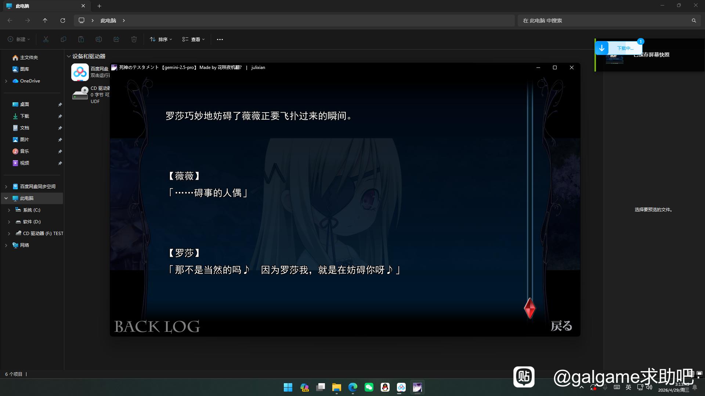Viewport: 705px width, 396px height.
Task: Click the Rename icon in toolbar
Action: (99, 39)
